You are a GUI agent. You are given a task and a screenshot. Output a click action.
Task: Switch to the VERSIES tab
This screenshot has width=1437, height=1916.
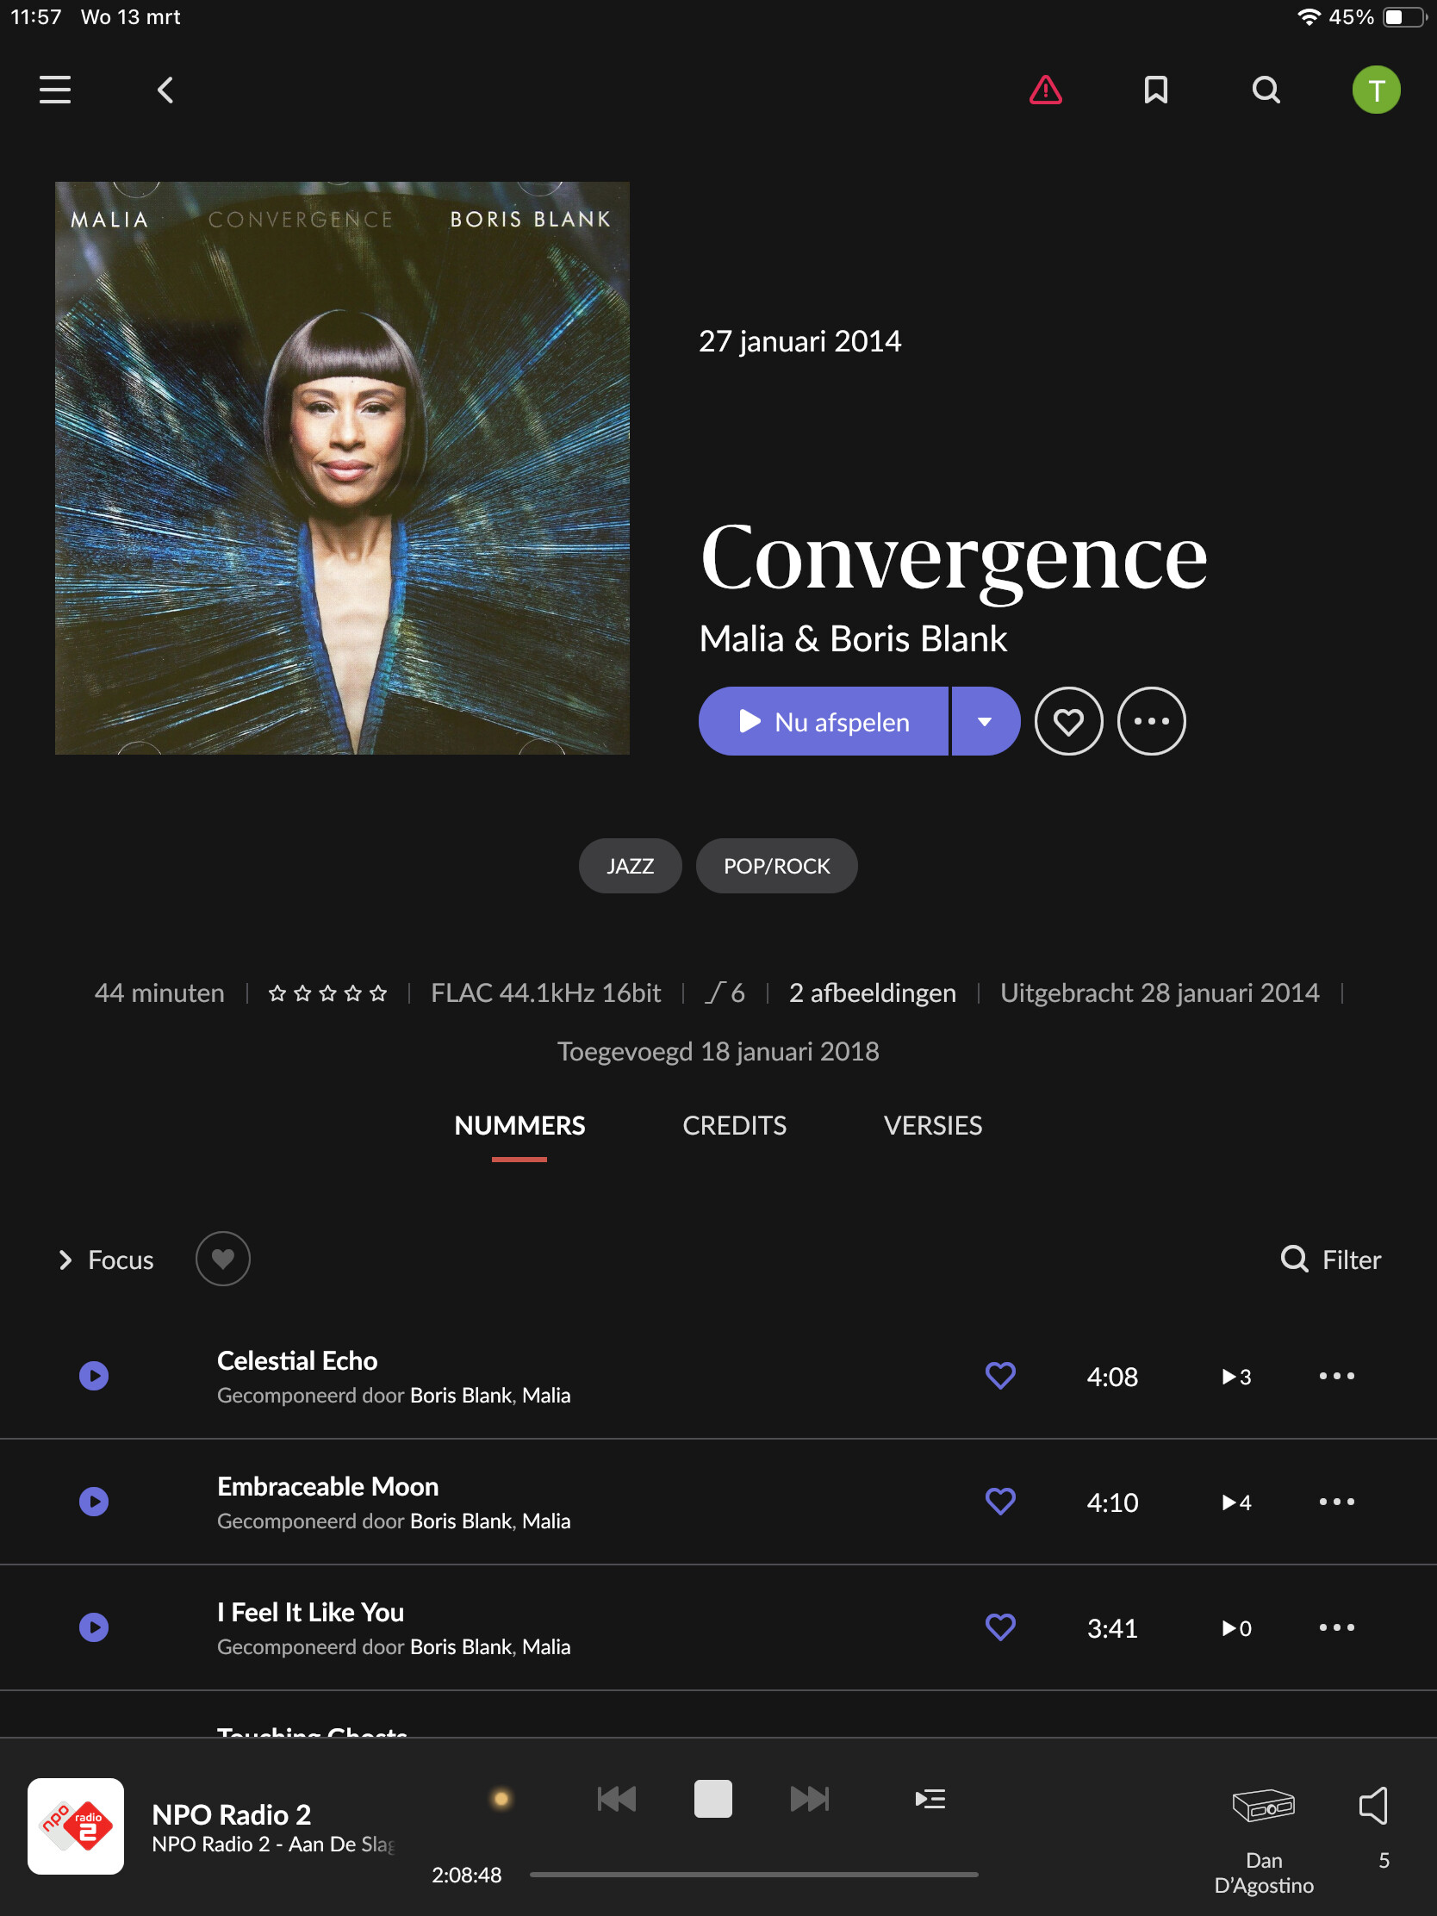(x=933, y=1125)
